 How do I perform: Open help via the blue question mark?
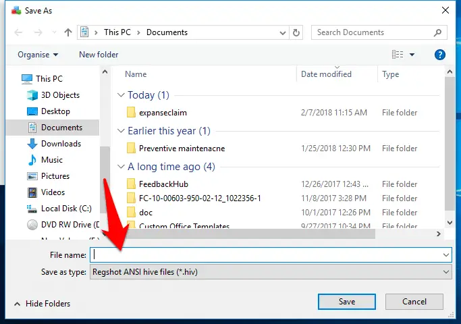[x=440, y=55]
